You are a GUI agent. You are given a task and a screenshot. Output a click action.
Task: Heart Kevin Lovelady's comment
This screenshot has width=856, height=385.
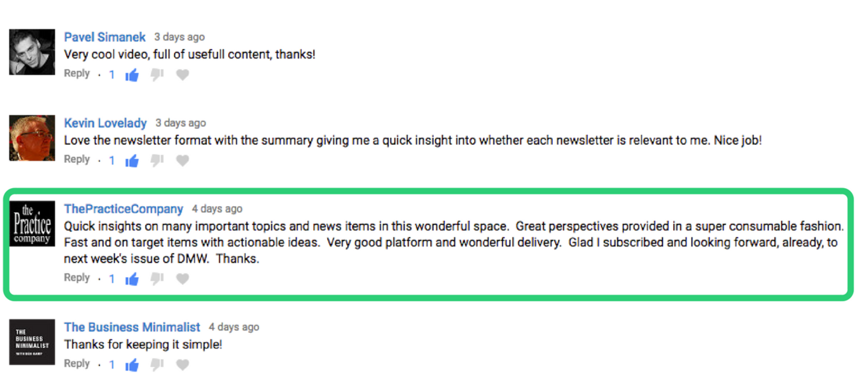pyautogui.click(x=183, y=161)
